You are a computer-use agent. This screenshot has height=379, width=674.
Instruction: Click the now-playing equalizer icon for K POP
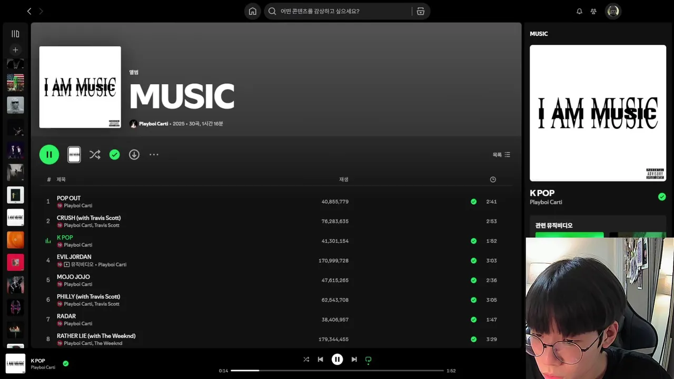(x=48, y=241)
